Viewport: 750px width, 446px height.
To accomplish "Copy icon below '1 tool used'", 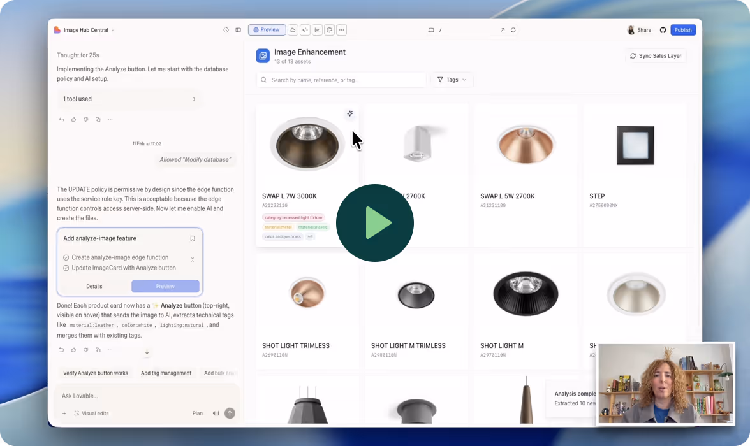I will [x=98, y=120].
